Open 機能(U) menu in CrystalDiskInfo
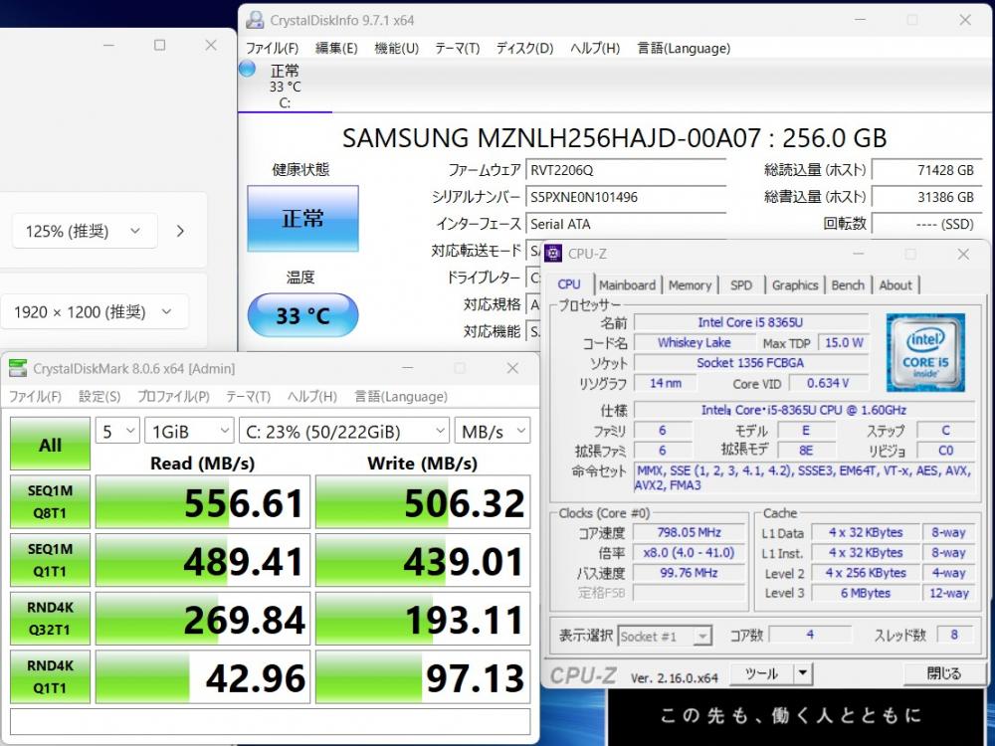 pyautogui.click(x=397, y=48)
